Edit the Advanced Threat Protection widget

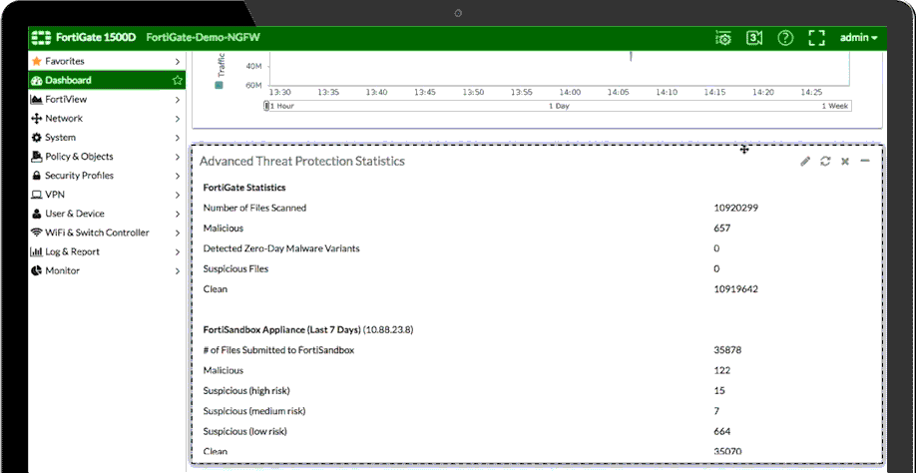[805, 162]
